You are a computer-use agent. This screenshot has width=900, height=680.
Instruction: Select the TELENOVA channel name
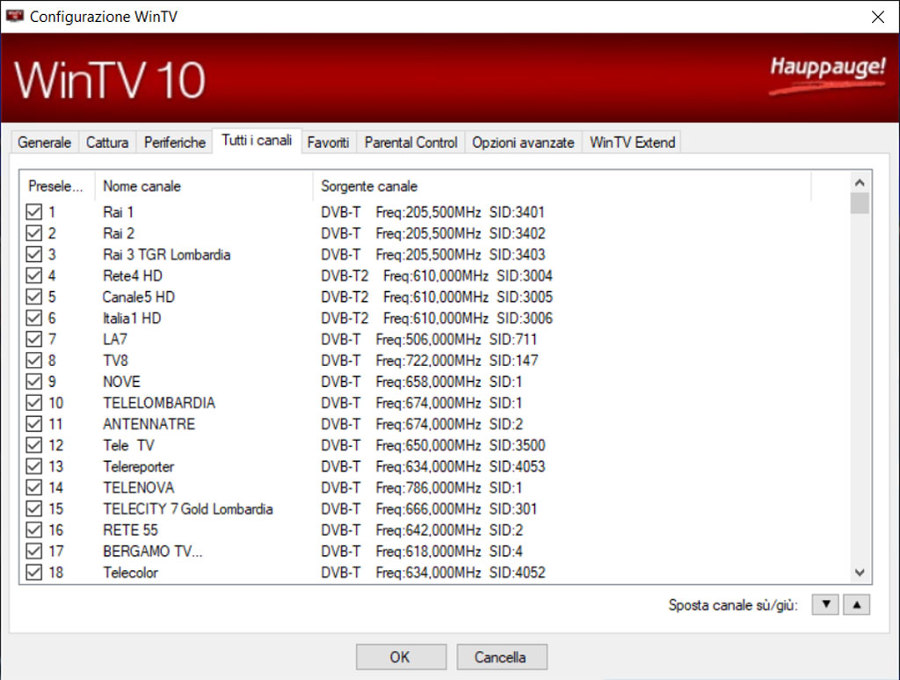pyautogui.click(x=138, y=487)
